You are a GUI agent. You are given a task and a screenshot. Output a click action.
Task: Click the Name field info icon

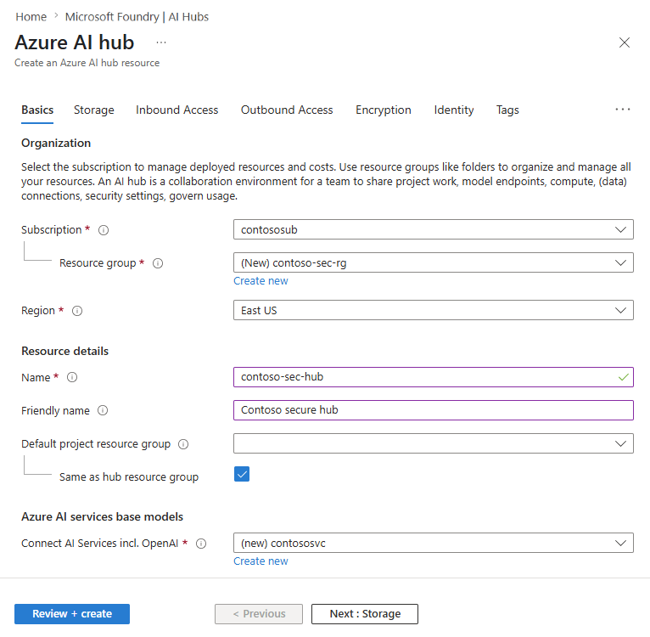[x=72, y=377]
